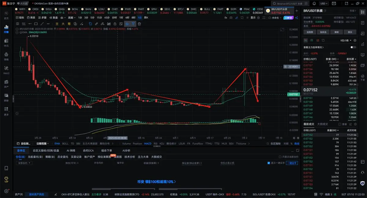Open settings gear at sidebar bottom
Image resolution: width=367 pixels, height=198 pixels.
pos(6,191)
